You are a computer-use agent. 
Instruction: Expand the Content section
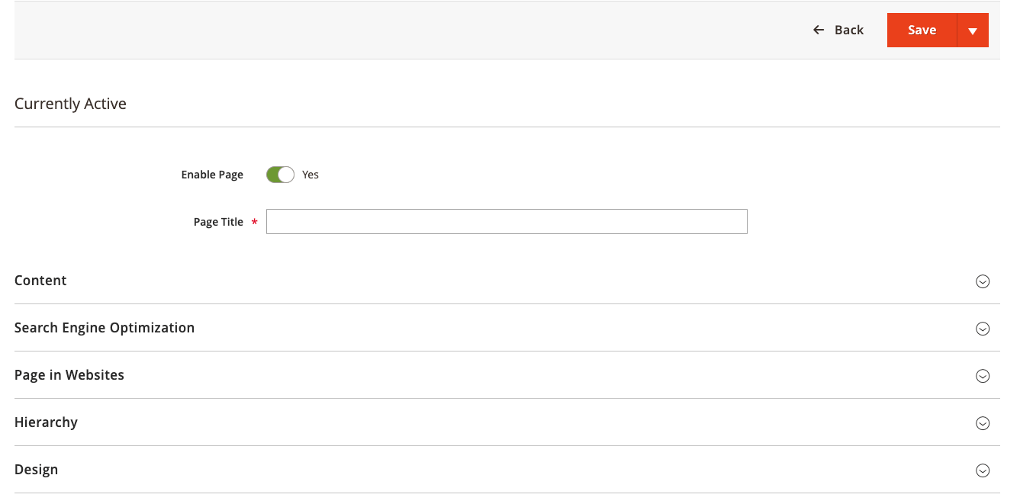pyautogui.click(x=40, y=281)
